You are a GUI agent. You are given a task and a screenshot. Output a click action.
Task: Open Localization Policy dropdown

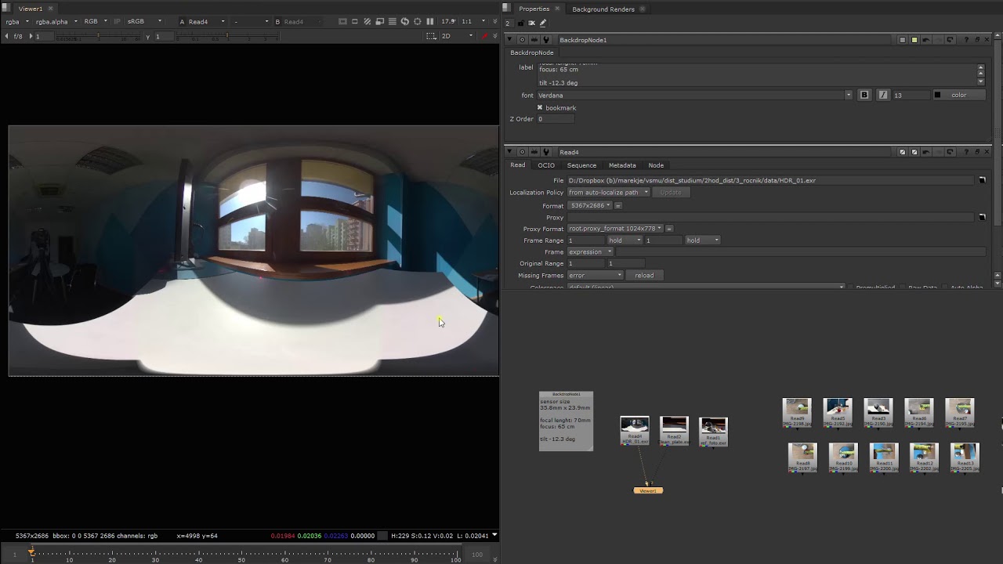pos(608,192)
